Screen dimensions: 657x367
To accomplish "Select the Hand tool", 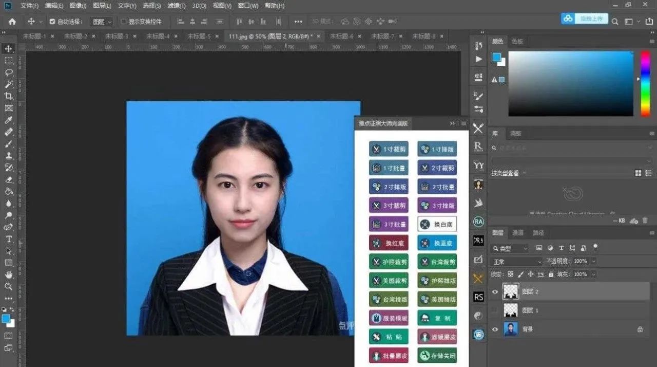I will 9,274.
